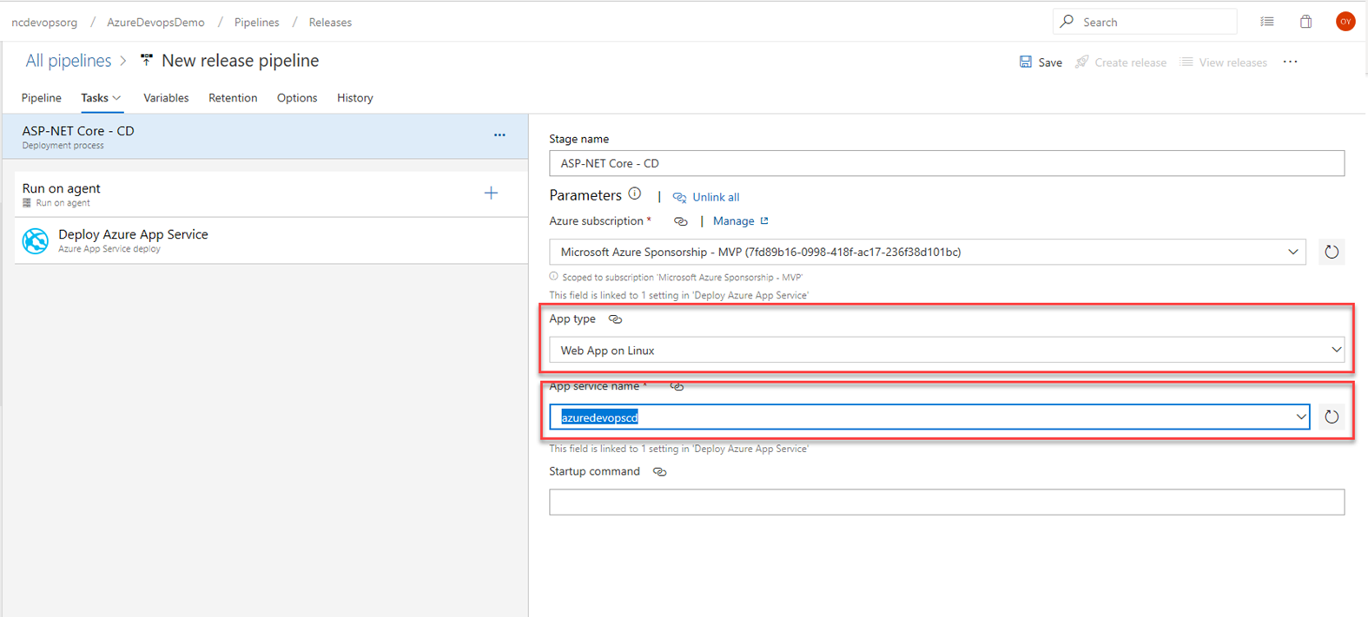The image size is (1368, 617).
Task: Select the ASP-NET Core - CD stage row
Action: pos(266,136)
